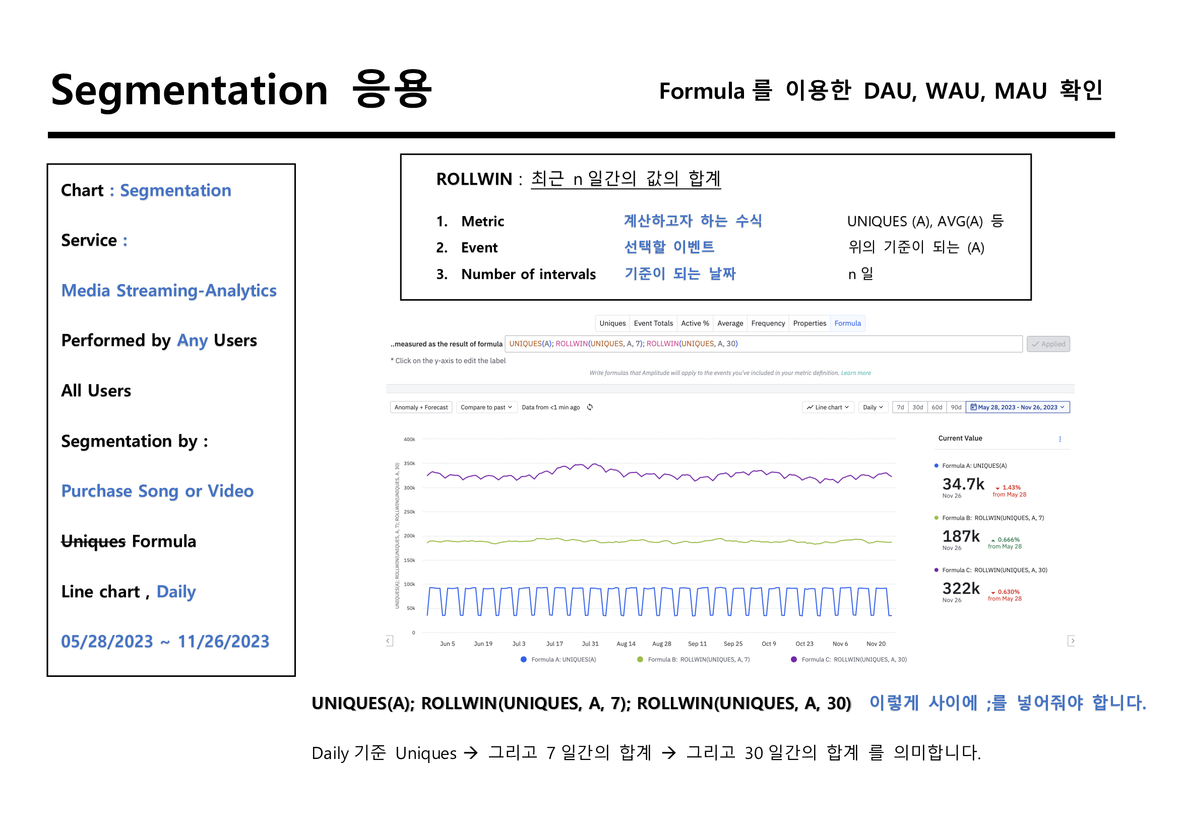The height and width of the screenshot is (833, 1179).
Task: Click Formula C purple dot in Current Value
Action: click(936, 571)
